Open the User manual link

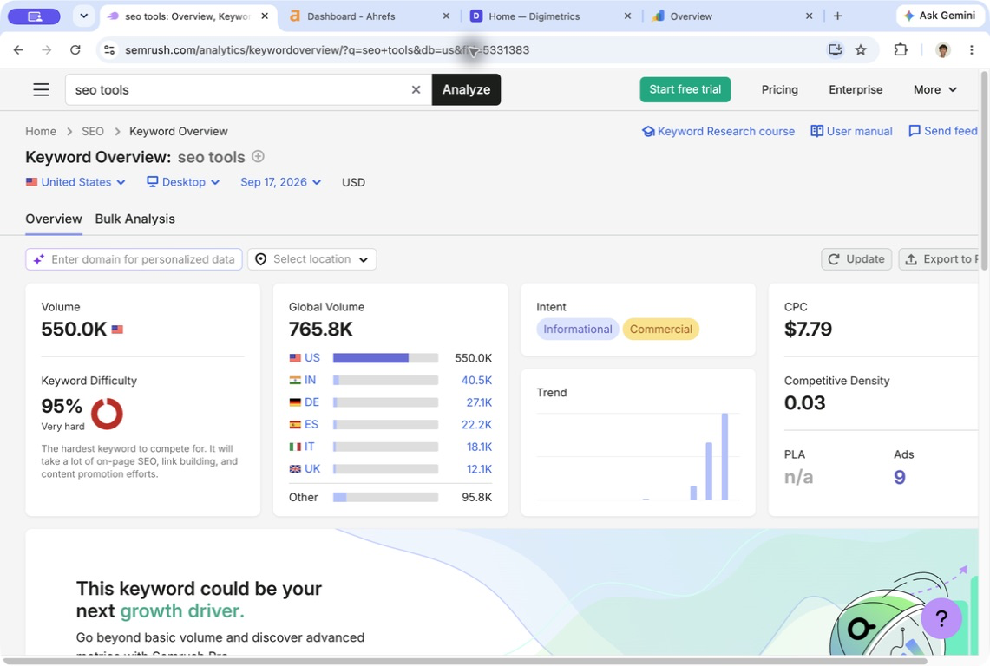coord(852,131)
